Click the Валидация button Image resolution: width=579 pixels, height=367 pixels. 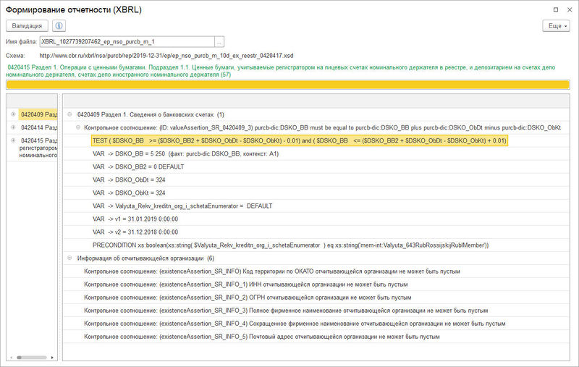click(x=27, y=25)
